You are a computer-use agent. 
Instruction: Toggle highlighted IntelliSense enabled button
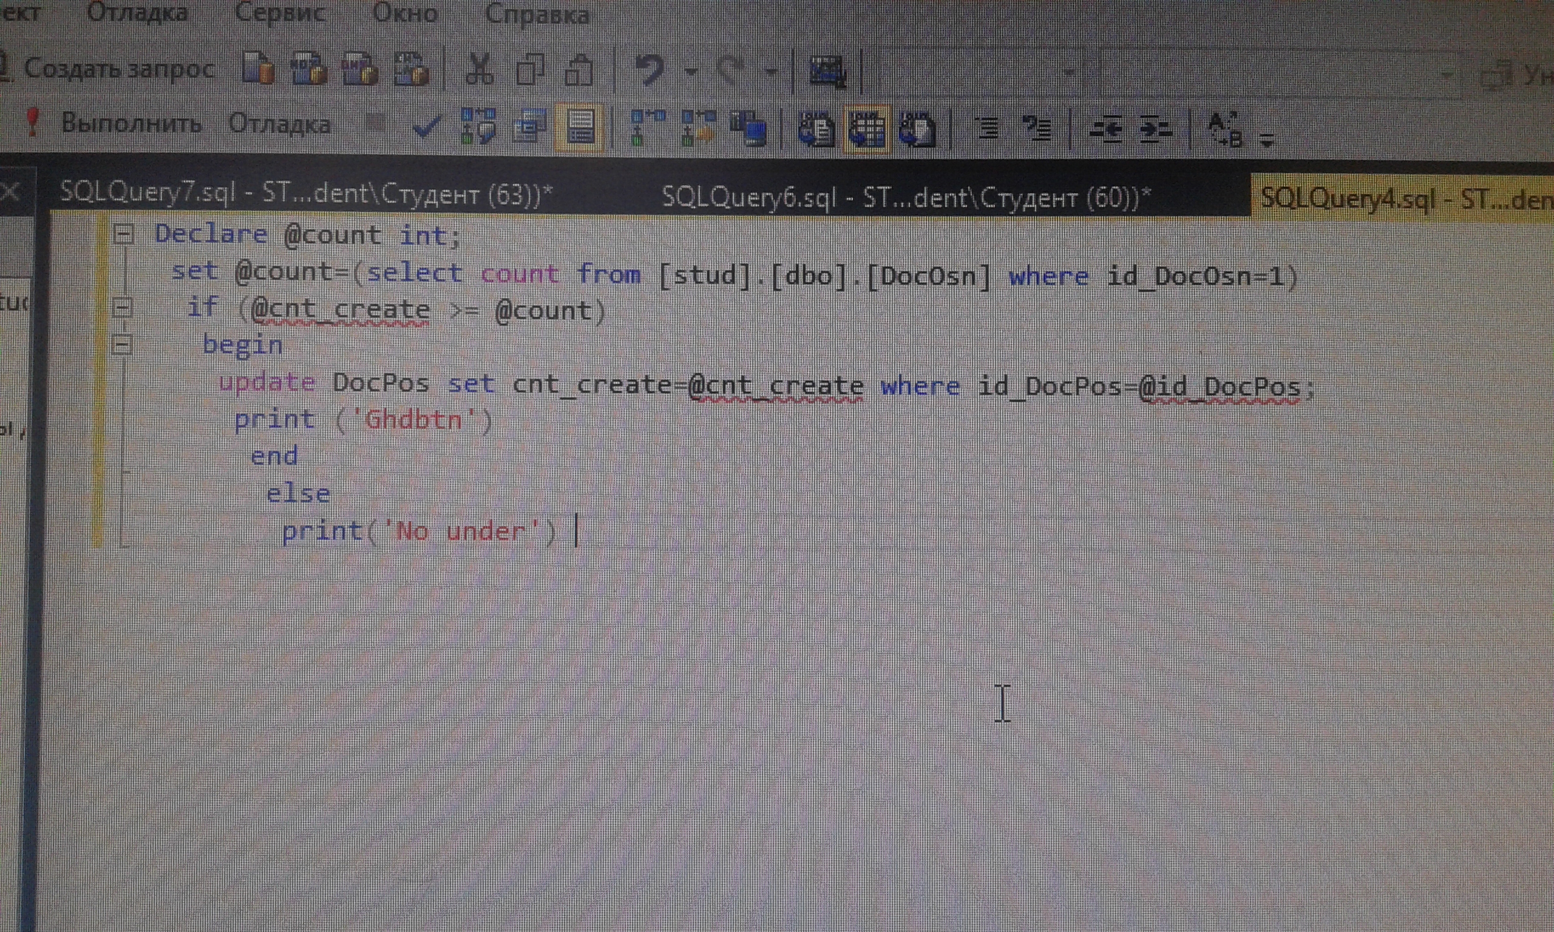point(579,127)
